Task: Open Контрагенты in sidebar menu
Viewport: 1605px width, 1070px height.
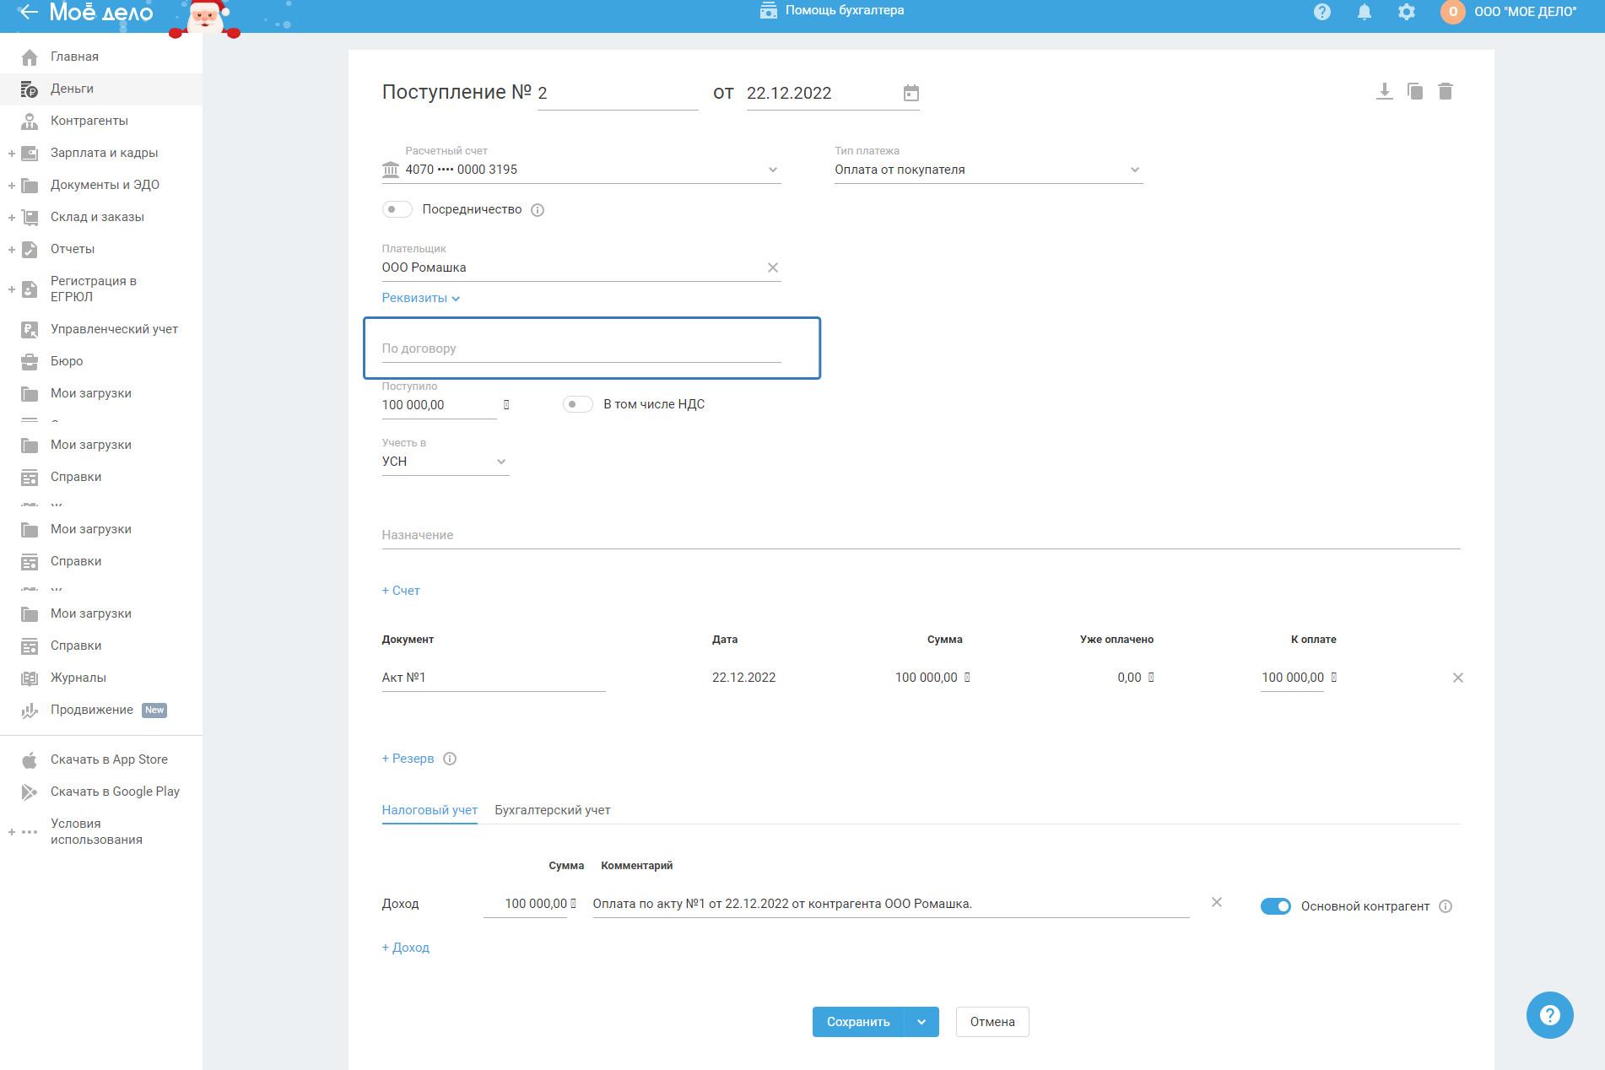Action: 89,121
